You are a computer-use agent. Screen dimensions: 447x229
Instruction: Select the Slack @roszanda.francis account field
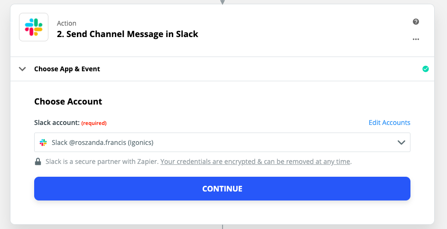[x=214, y=143]
